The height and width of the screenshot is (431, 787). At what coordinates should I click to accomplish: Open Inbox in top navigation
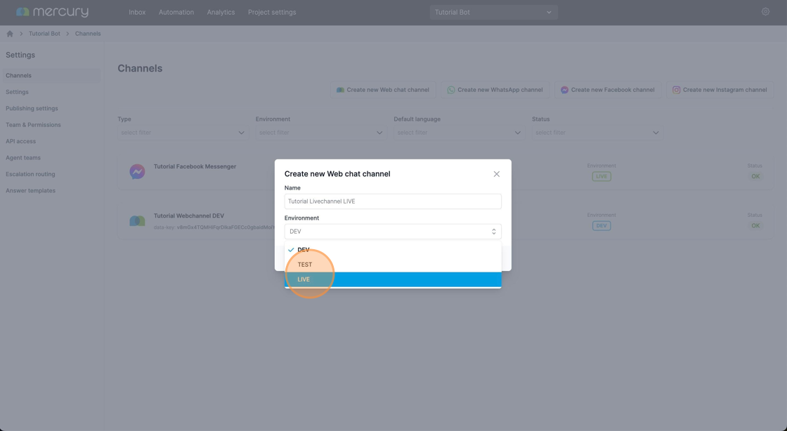[137, 12]
